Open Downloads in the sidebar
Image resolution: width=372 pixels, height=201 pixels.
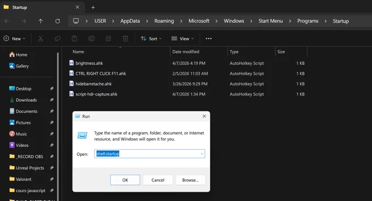pyautogui.click(x=23, y=100)
